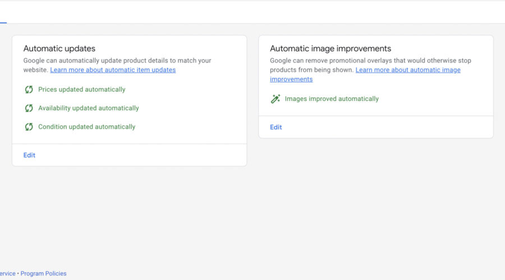Screen dimensions: 505x280
Task: Click the partially visible Terms of Service link
Action: coord(7,274)
